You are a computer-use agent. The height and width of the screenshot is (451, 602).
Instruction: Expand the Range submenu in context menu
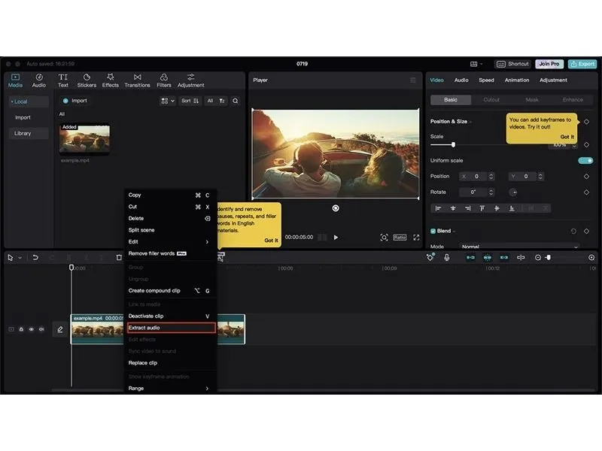170,388
